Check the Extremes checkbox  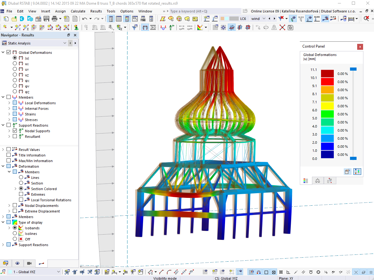click(21, 194)
